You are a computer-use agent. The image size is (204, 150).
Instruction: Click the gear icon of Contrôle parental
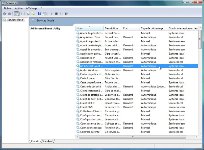click(x=78, y=132)
